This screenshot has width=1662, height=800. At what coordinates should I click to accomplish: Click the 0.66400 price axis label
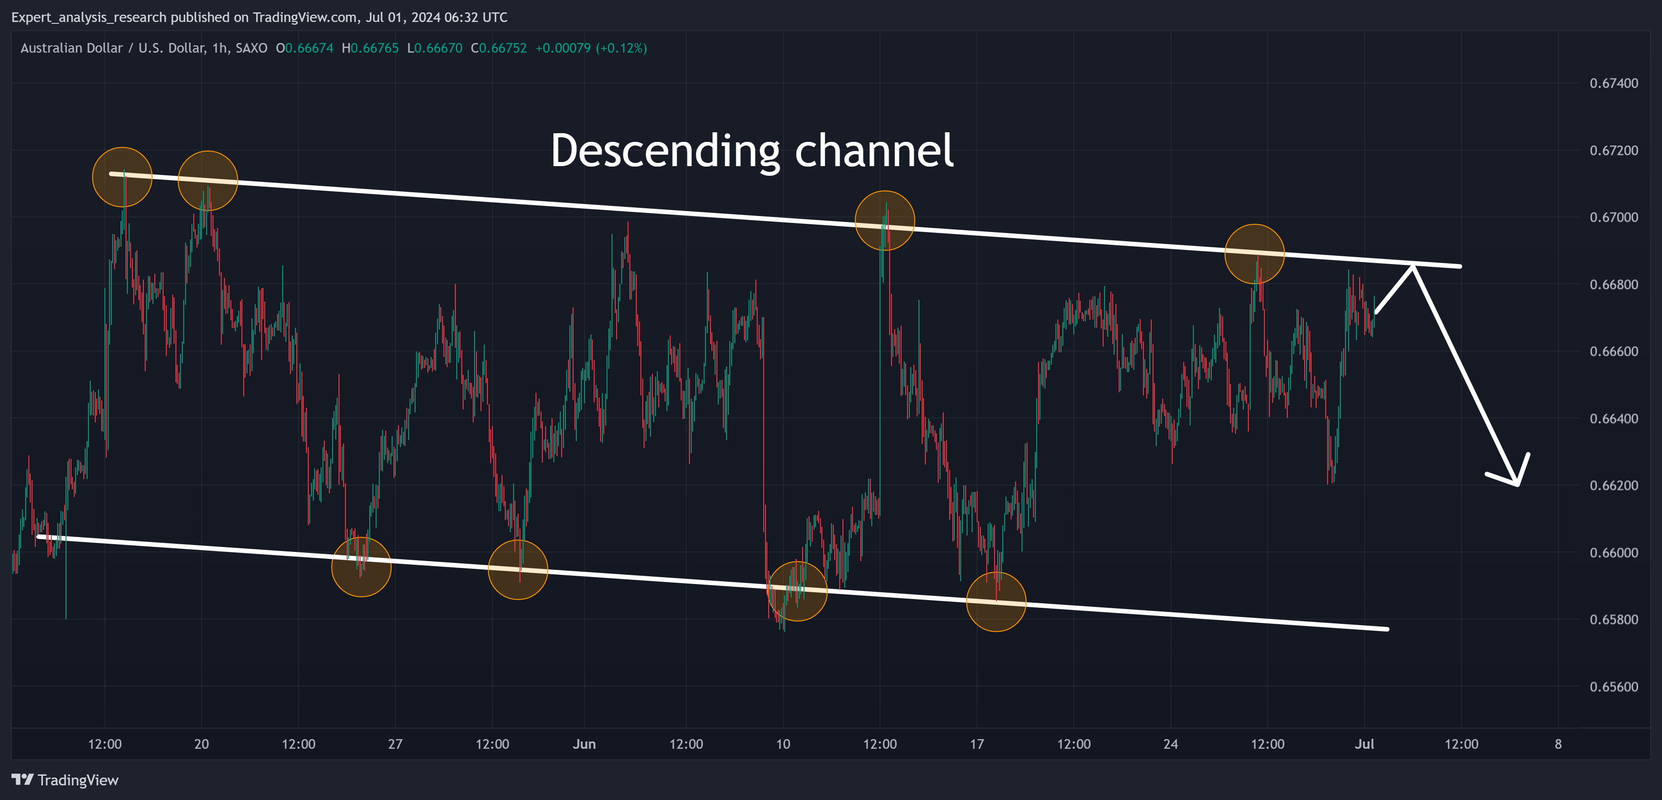point(1613,418)
